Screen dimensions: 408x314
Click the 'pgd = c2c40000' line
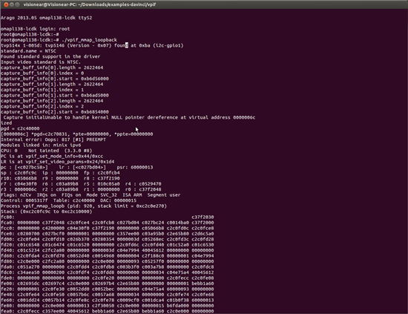[x=20, y=128]
